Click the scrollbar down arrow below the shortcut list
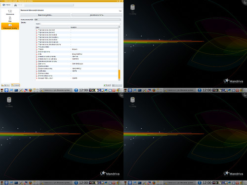 119,80
